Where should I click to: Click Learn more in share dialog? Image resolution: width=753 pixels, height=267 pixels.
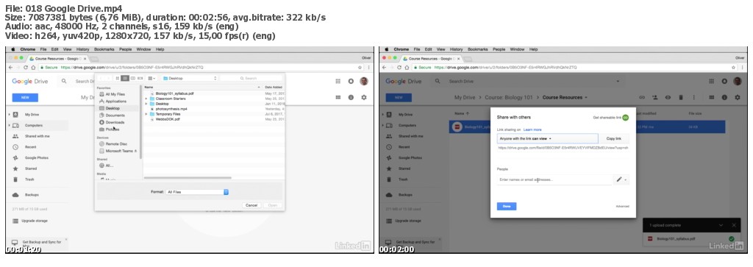point(532,129)
